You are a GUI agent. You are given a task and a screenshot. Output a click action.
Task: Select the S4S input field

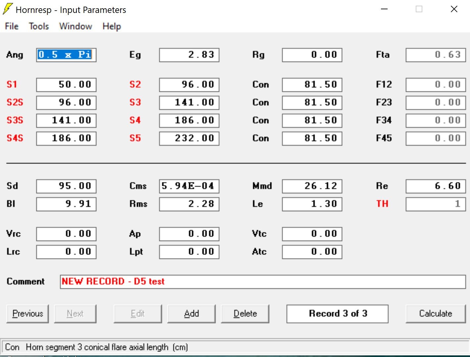coord(66,139)
